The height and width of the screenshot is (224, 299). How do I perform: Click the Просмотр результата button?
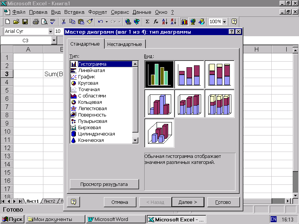(104, 184)
